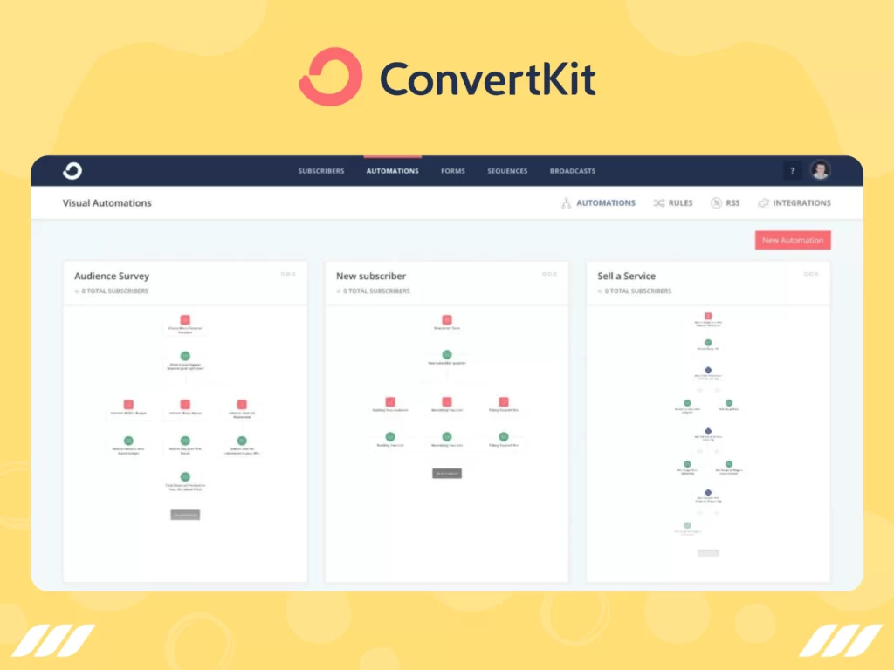
Task: Click Audience Survey 0 Total Subscribers text
Action: coord(114,291)
